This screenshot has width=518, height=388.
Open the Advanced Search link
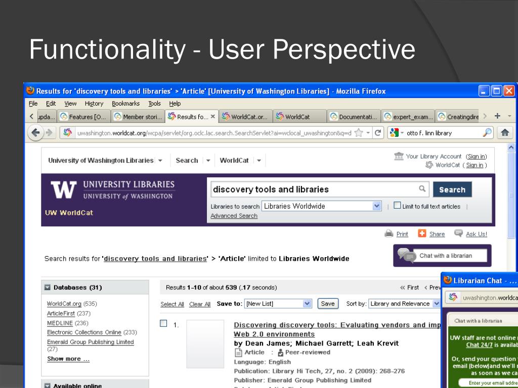point(234,215)
